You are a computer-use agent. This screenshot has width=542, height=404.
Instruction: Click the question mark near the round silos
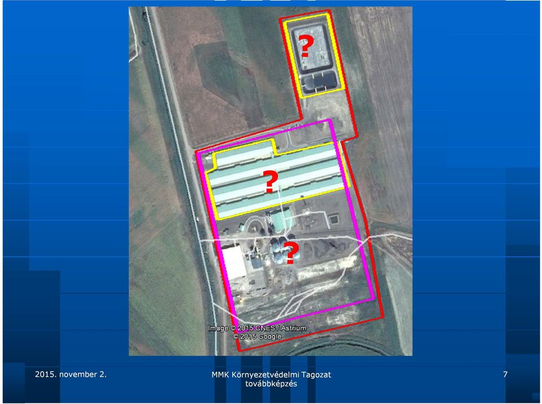pos(291,253)
